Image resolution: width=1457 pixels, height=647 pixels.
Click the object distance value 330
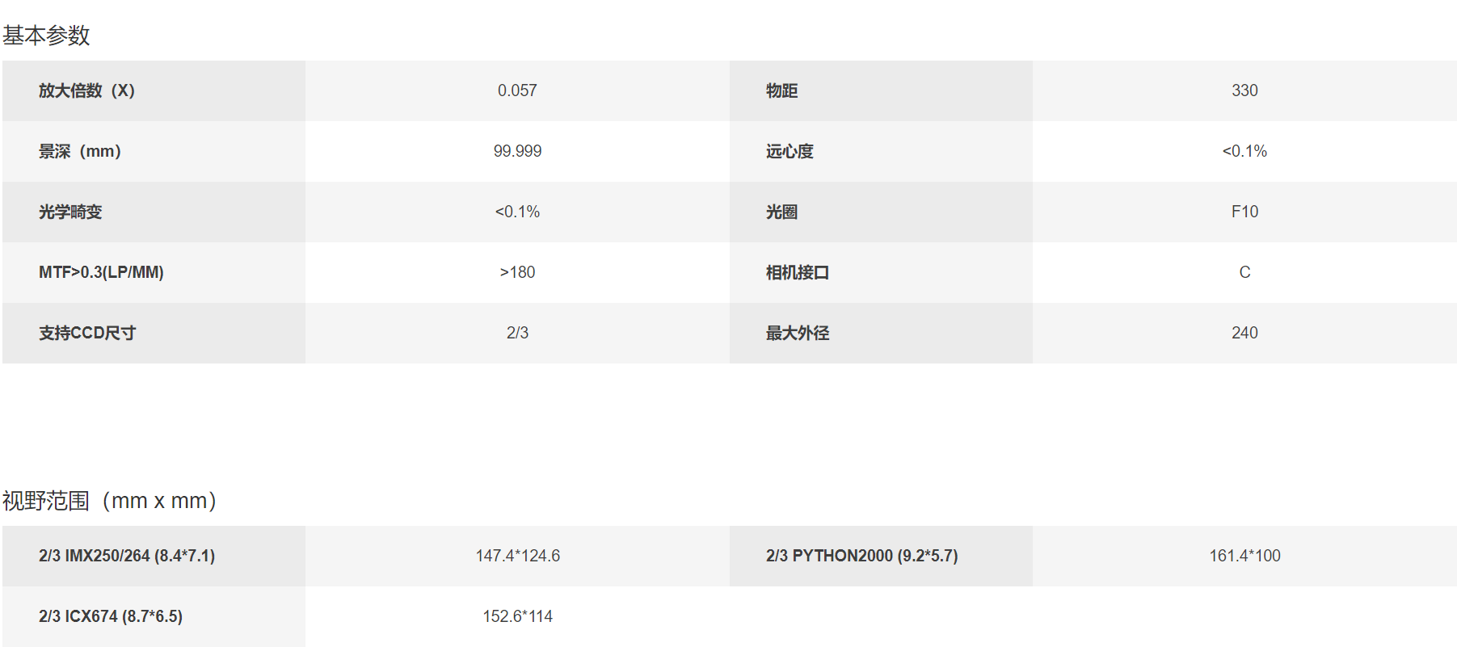click(x=1244, y=90)
